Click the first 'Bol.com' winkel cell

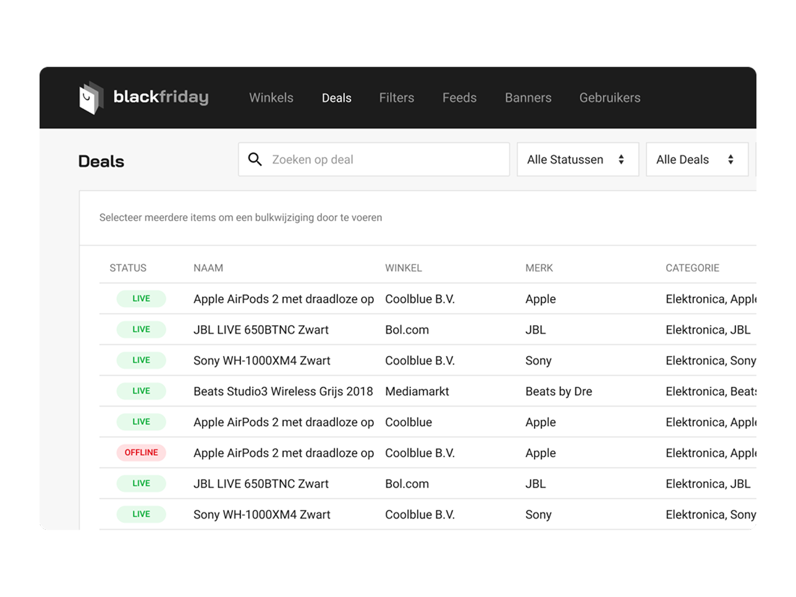tap(407, 329)
